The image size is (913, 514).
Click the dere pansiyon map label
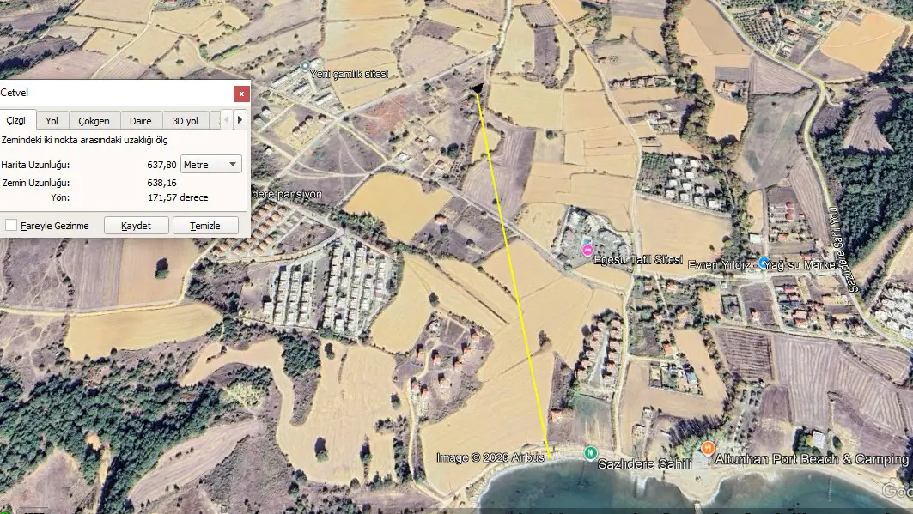pos(287,194)
